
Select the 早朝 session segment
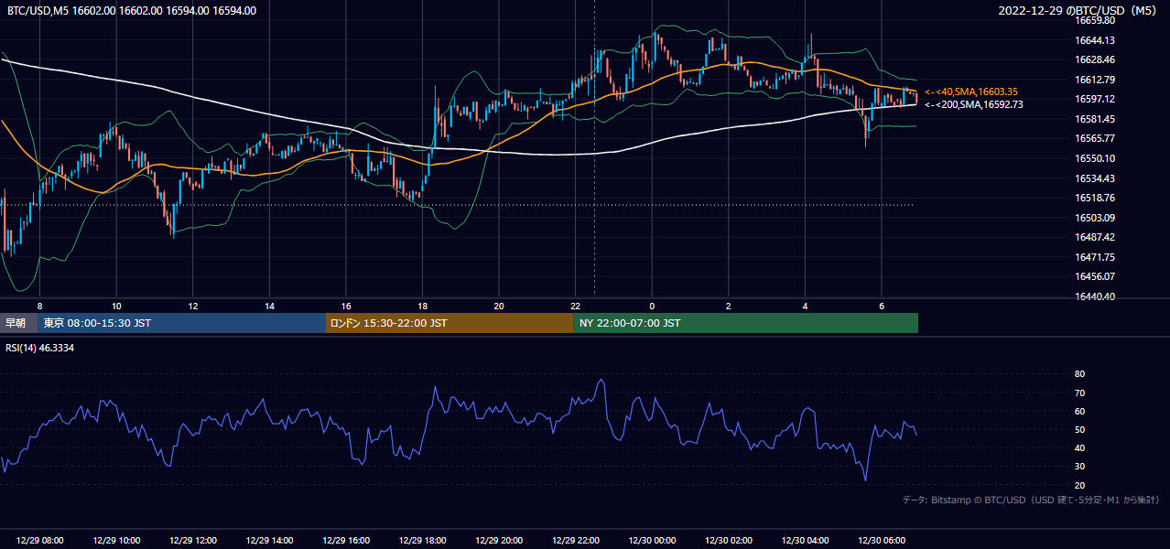[19, 323]
